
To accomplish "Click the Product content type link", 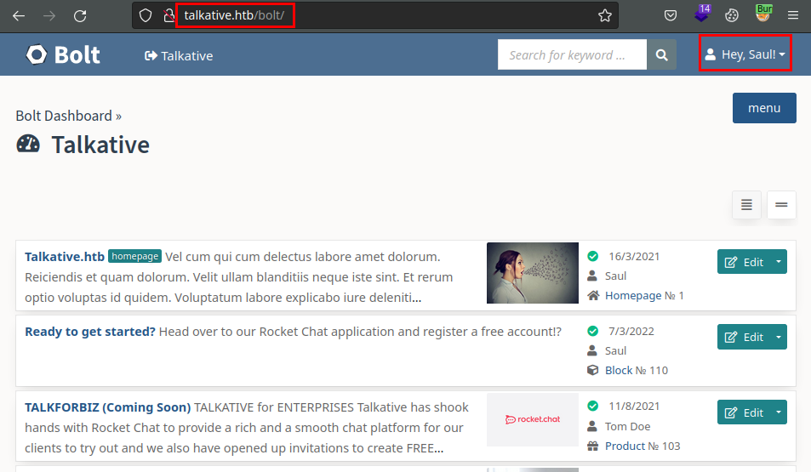I will click(x=625, y=446).
